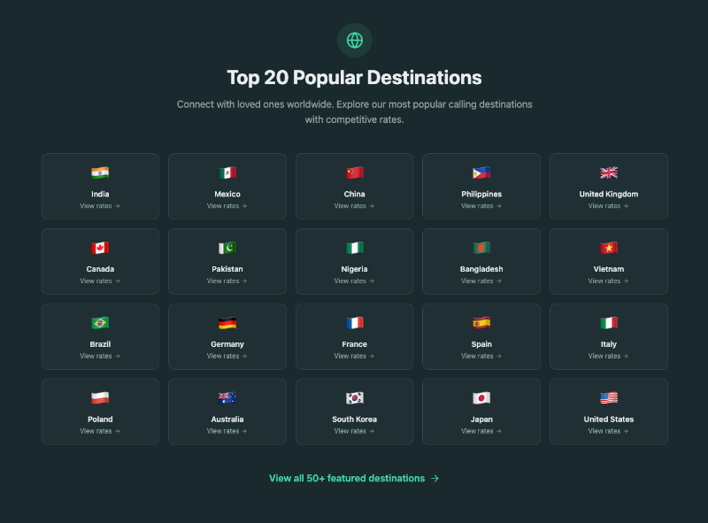
Task: Click View all 50+ featured destinations
Action: [x=354, y=478]
